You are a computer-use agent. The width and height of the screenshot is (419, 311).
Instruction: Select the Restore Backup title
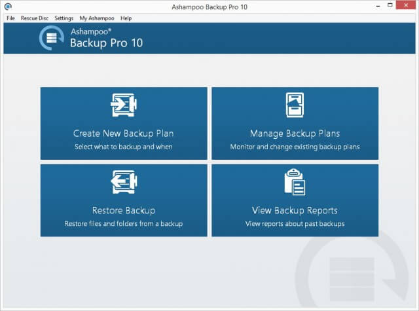[x=124, y=211]
